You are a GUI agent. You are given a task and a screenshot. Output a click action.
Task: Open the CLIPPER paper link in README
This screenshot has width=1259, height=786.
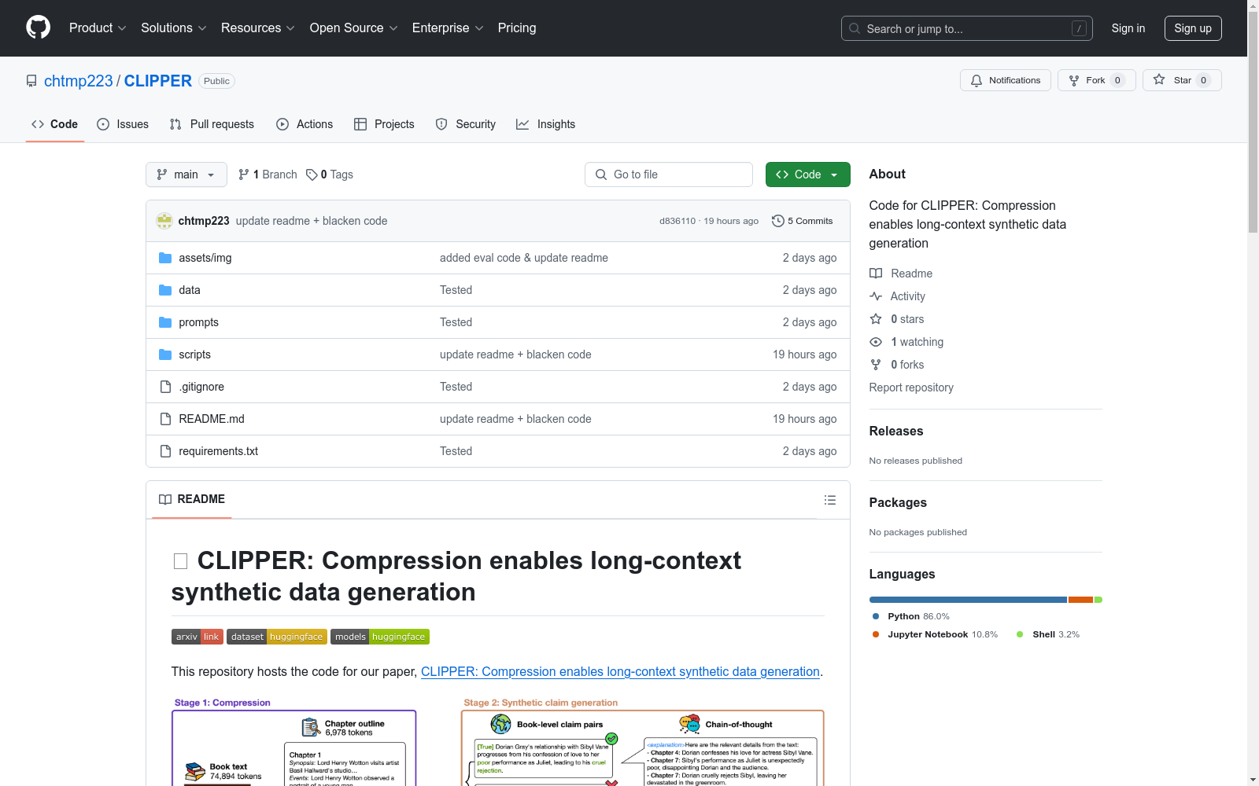[620, 671]
